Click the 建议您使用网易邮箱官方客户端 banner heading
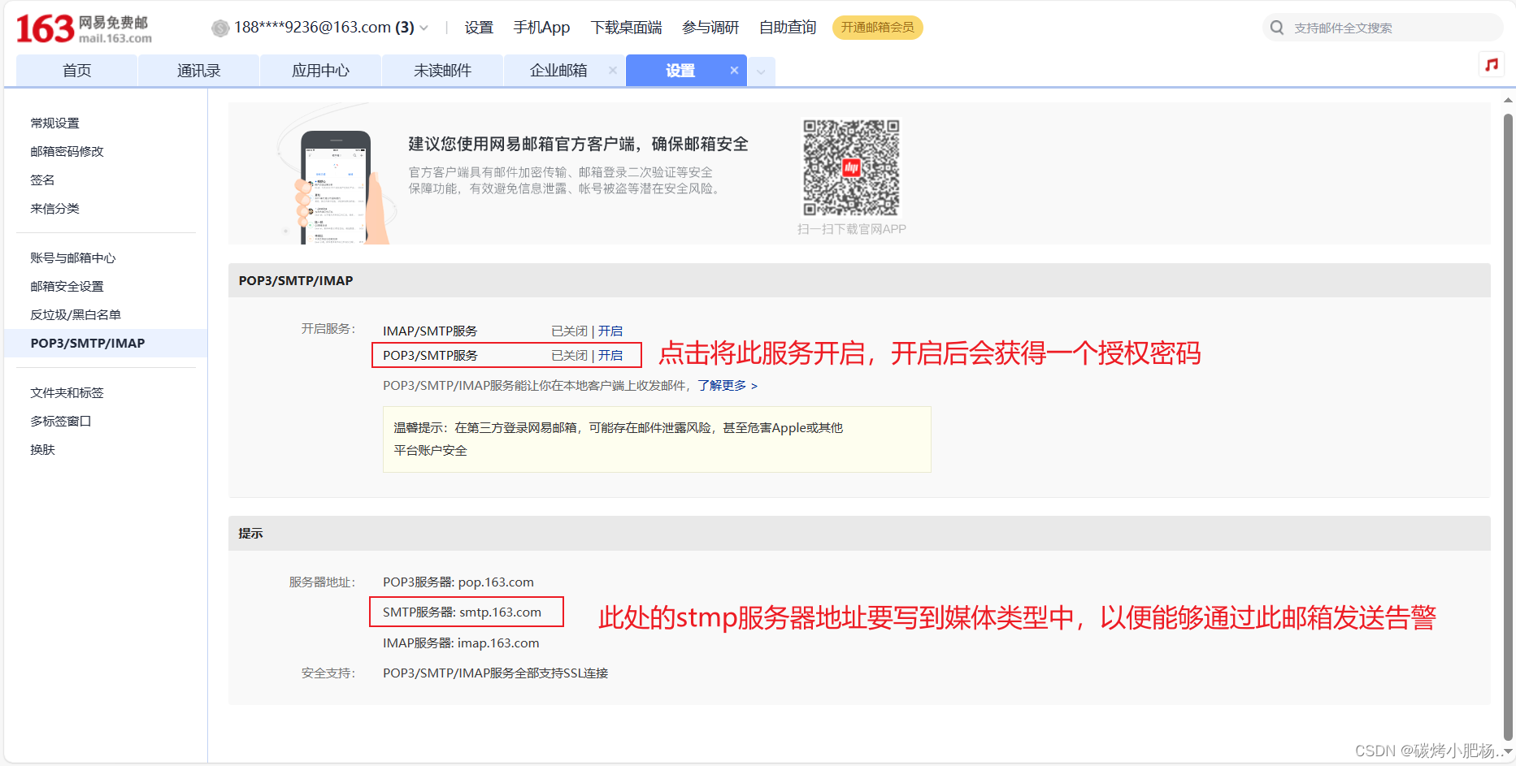This screenshot has height=766, width=1516. [x=578, y=144]
